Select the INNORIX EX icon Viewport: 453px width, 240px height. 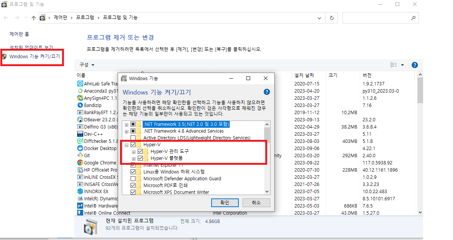80,192
